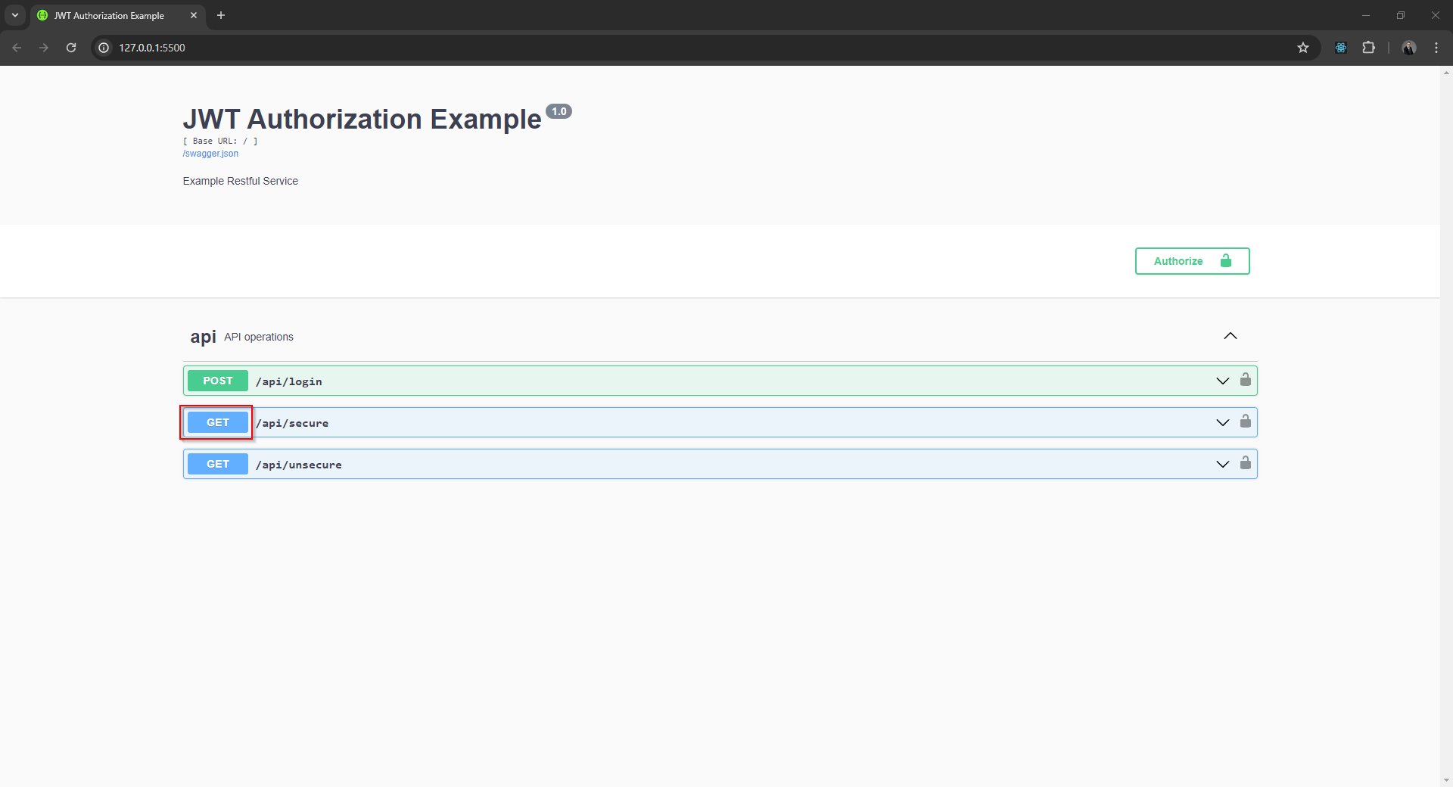Screen dimensions: 1453x787
Task: Select the JWT Authorization Example tab
Action: click(x=110, y=15)
